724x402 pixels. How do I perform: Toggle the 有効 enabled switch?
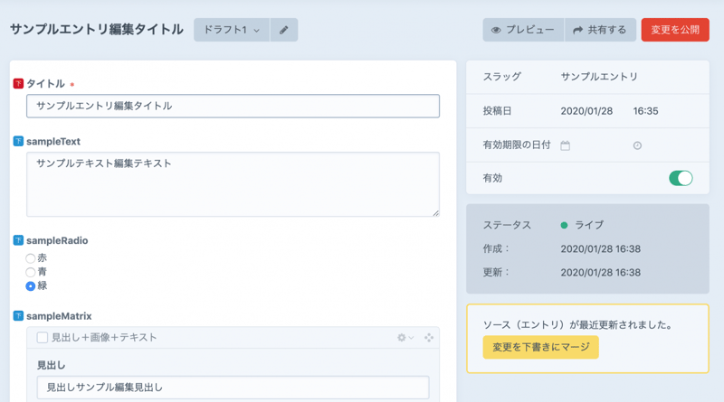click(x=681, y=178)
